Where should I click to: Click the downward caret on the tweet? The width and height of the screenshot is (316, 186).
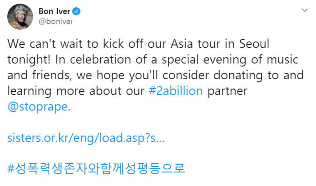coord(305,10)
